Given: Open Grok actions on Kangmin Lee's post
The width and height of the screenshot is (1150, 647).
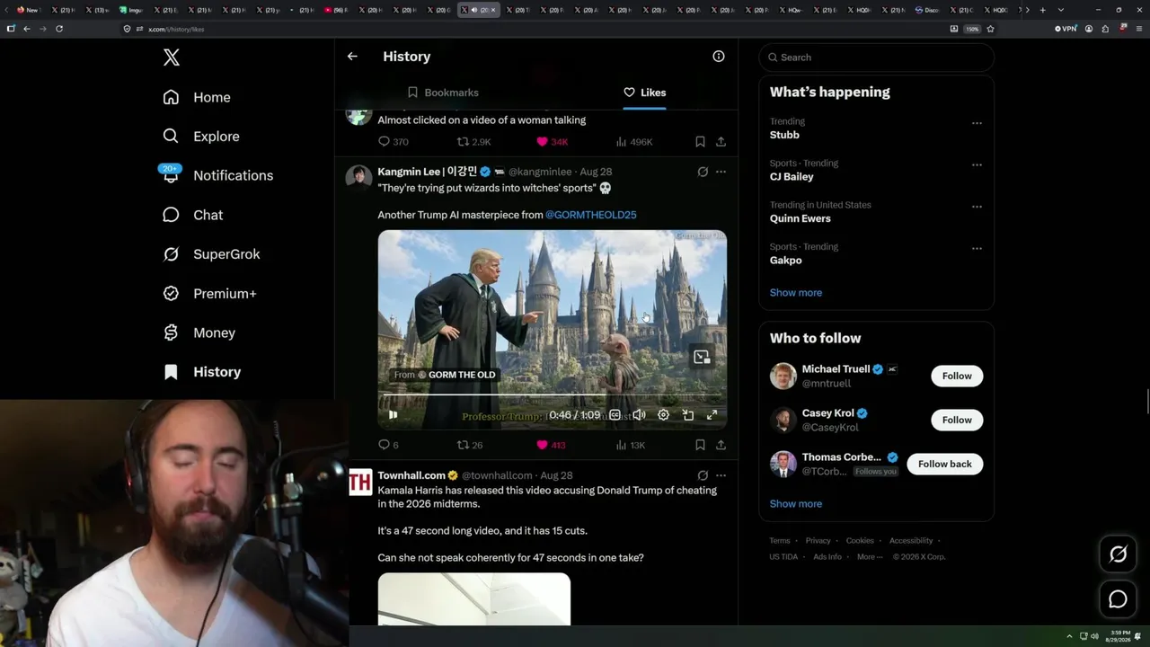Looking at the screenshot, I should [x=703, y=172].
